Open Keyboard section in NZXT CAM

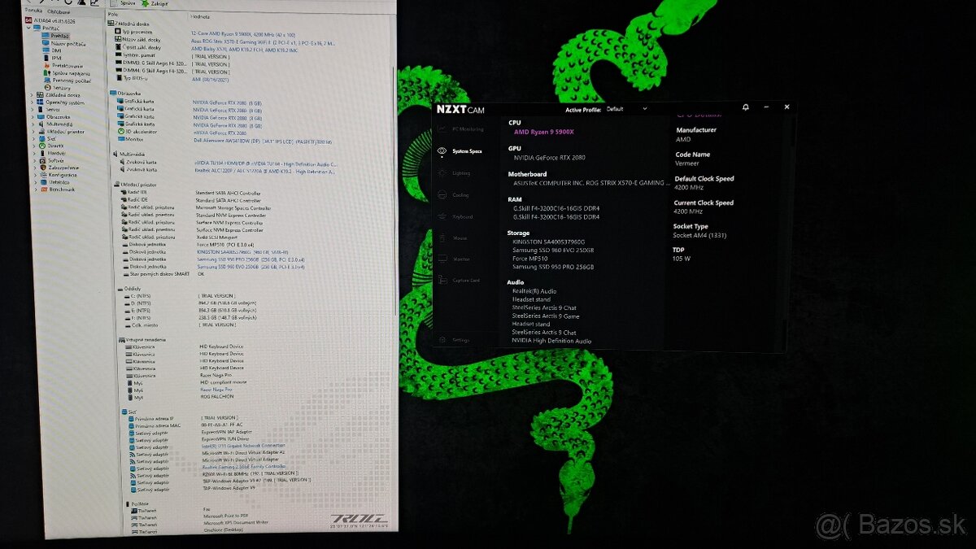pos(457,217)
